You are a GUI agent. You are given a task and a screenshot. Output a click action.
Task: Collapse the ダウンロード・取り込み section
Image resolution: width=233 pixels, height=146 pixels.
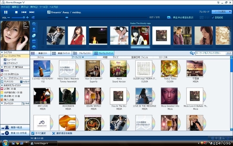(2, 67)
